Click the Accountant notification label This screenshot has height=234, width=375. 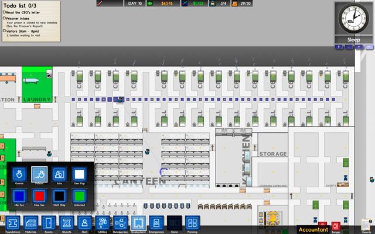click(312, 230)
